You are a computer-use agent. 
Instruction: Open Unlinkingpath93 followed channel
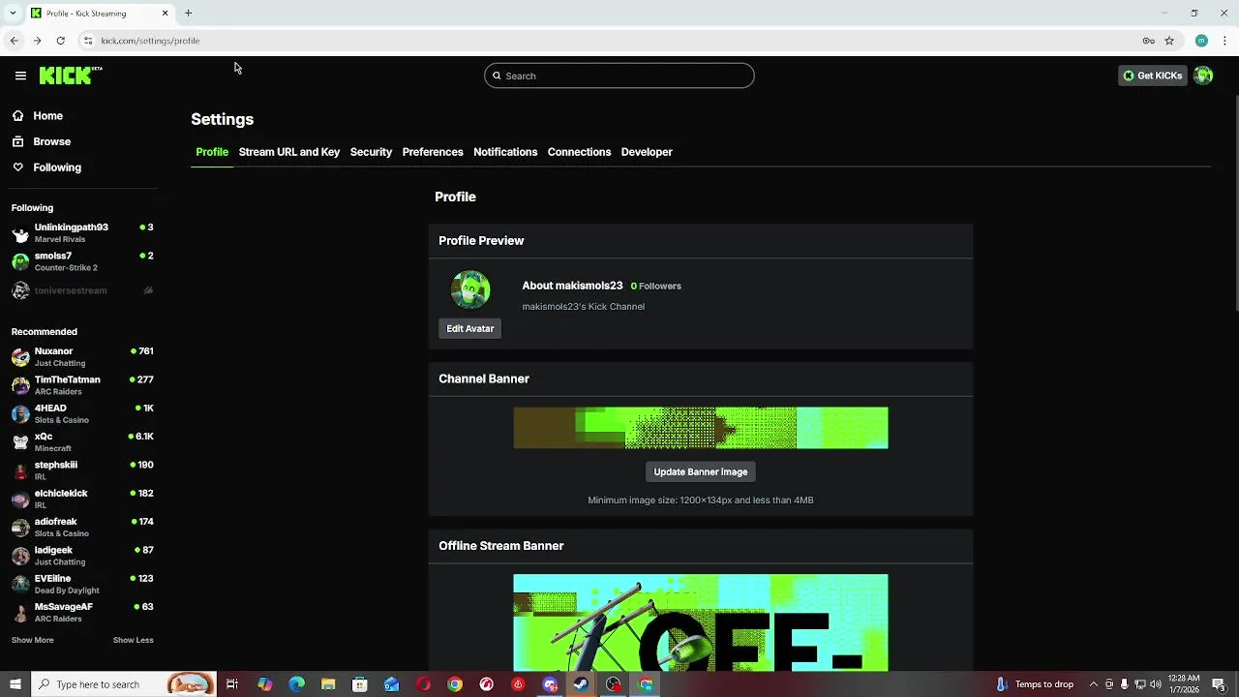82,232
